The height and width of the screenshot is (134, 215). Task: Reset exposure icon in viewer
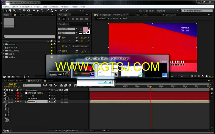(x=207, y=76)
